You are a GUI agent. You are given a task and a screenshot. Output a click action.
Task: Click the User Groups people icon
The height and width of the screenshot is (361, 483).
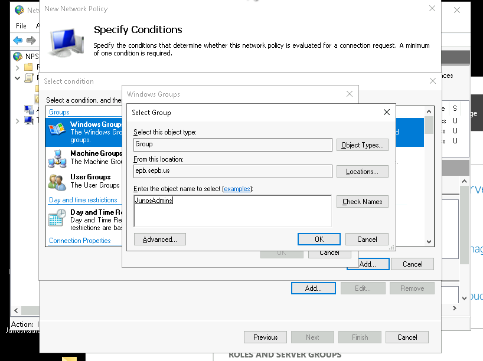click(x=58, y=181)
